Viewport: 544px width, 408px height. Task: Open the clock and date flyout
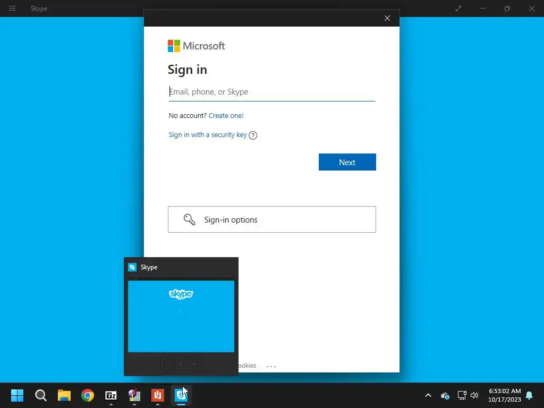(x=505, y=395)
